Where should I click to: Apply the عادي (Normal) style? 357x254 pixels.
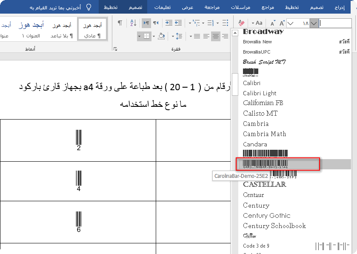click(x=92, y=30)
